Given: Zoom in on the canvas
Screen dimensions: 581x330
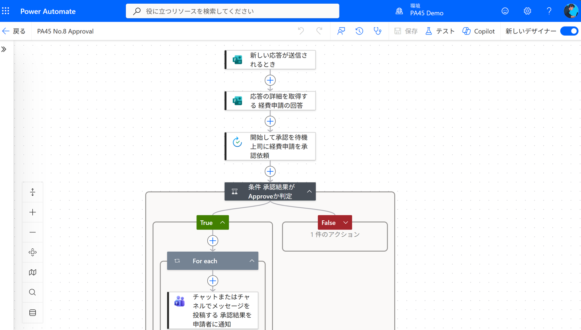Looking at the screenshot, I should coord(33,212).
